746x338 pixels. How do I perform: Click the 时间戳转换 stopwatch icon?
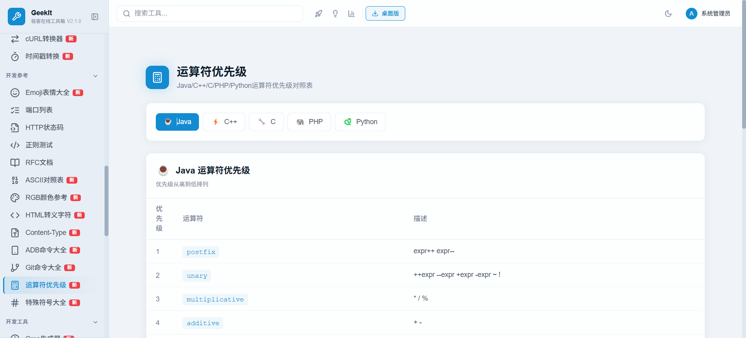pyautogui.click(x=15, y=56)
